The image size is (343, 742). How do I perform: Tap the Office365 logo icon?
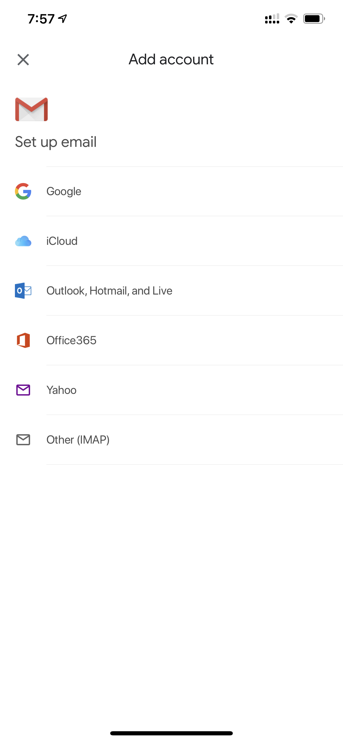(23, 340)
